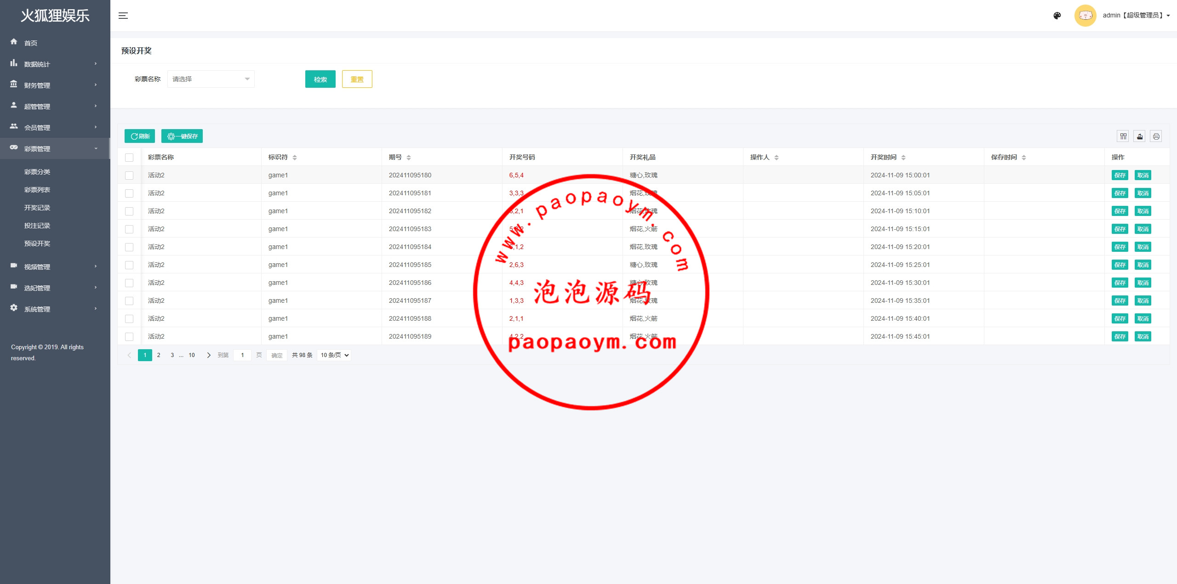Check the row for 期号 202411095182
This screenshot has height=584, width=1177.
click(129, 211)
